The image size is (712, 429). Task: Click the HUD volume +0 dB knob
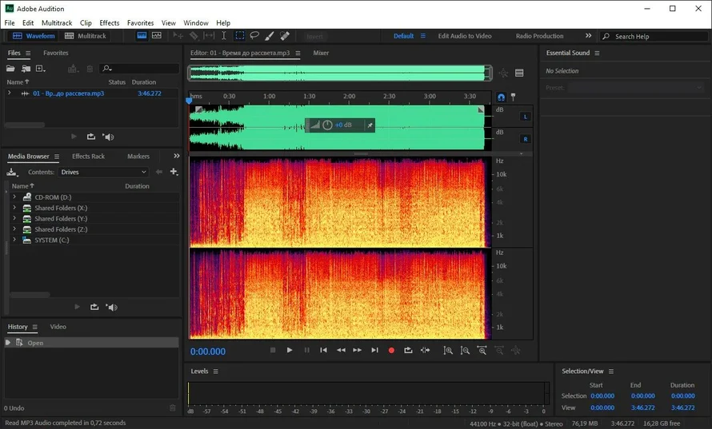pos(327,125)
